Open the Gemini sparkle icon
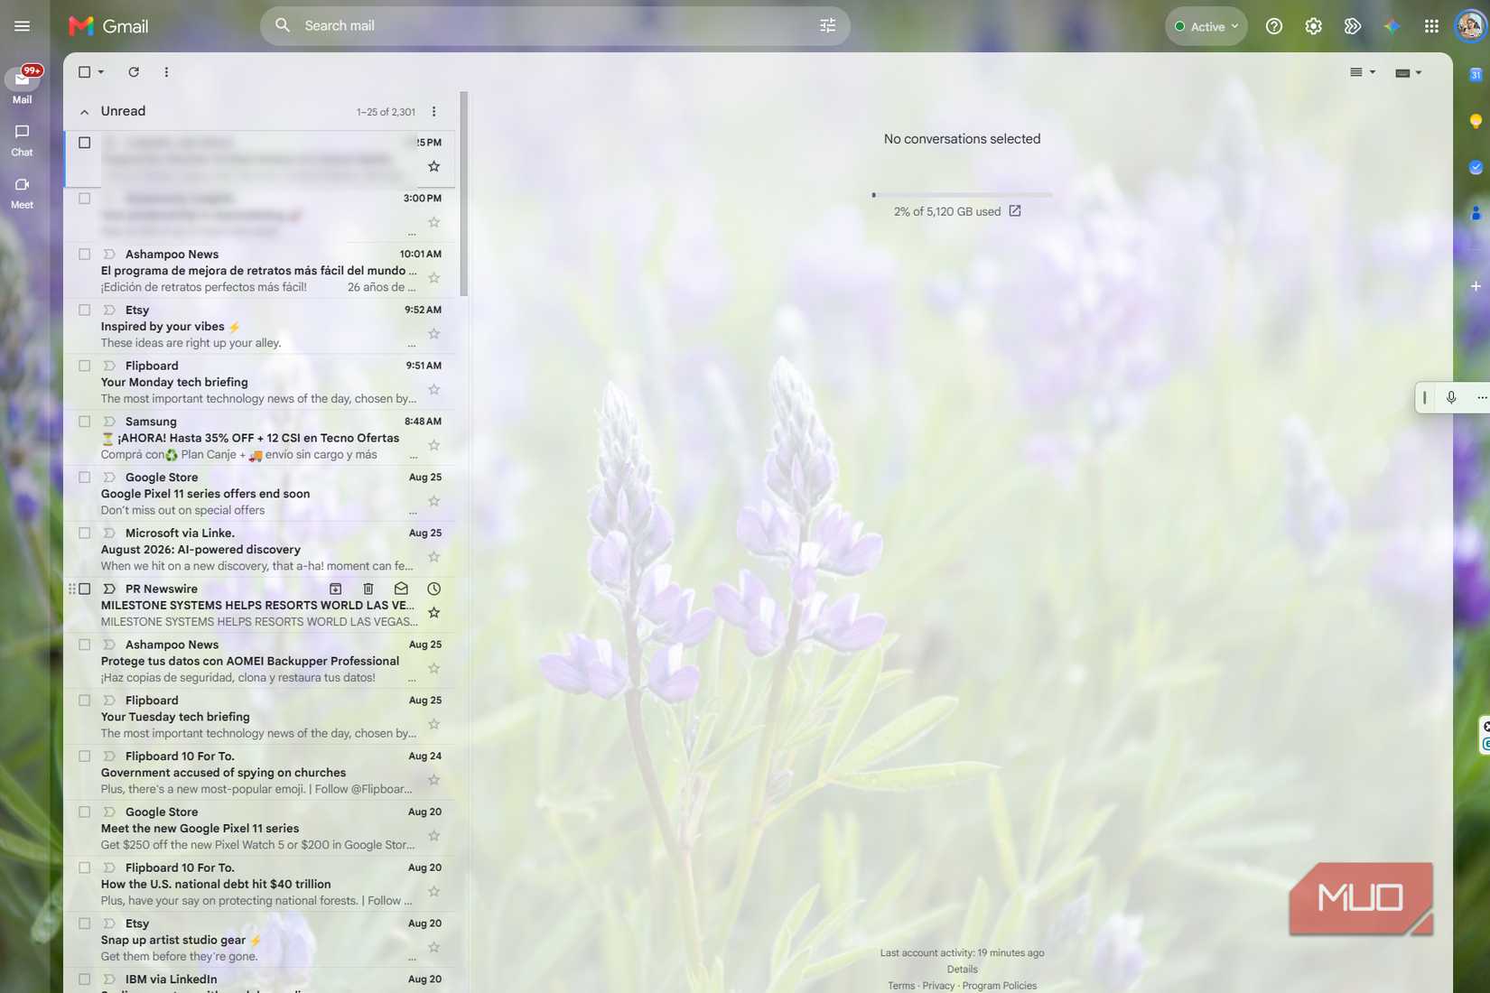1490x993 pixels. (1392, 26)
